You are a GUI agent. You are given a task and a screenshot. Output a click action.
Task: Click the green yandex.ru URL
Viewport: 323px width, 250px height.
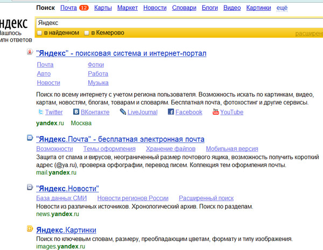click(50, 123)
